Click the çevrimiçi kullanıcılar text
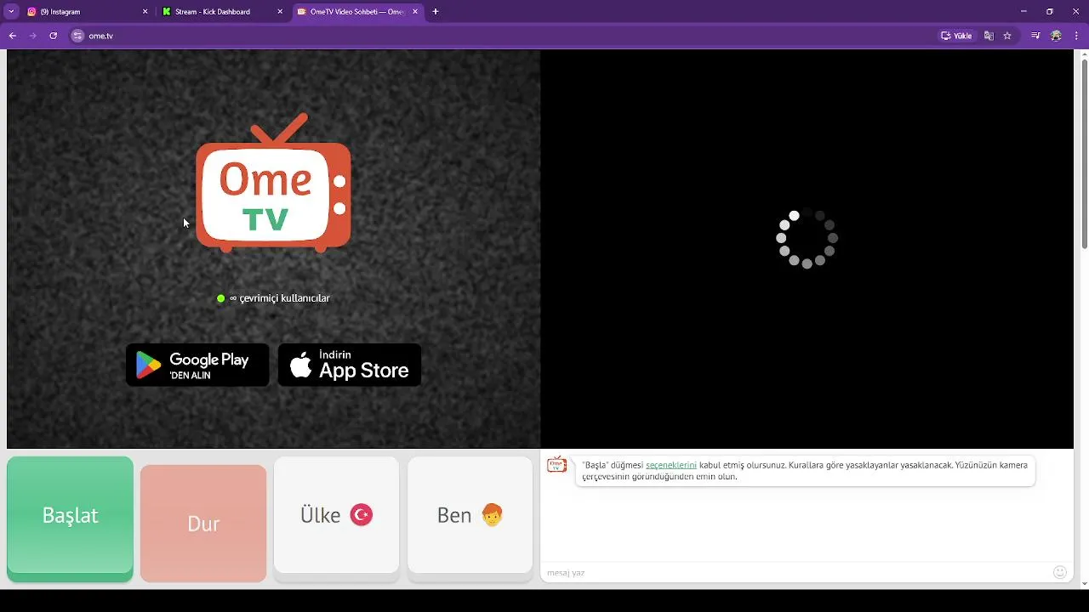 coord(284,298)
